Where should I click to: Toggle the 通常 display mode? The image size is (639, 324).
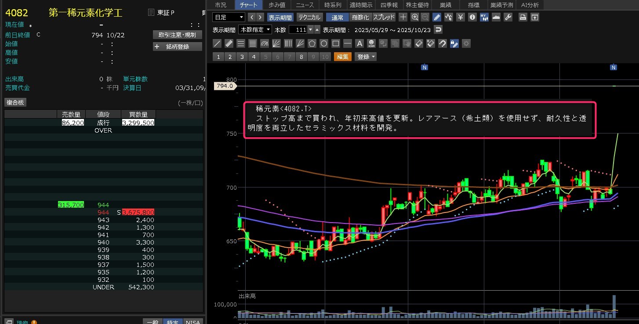338,18
